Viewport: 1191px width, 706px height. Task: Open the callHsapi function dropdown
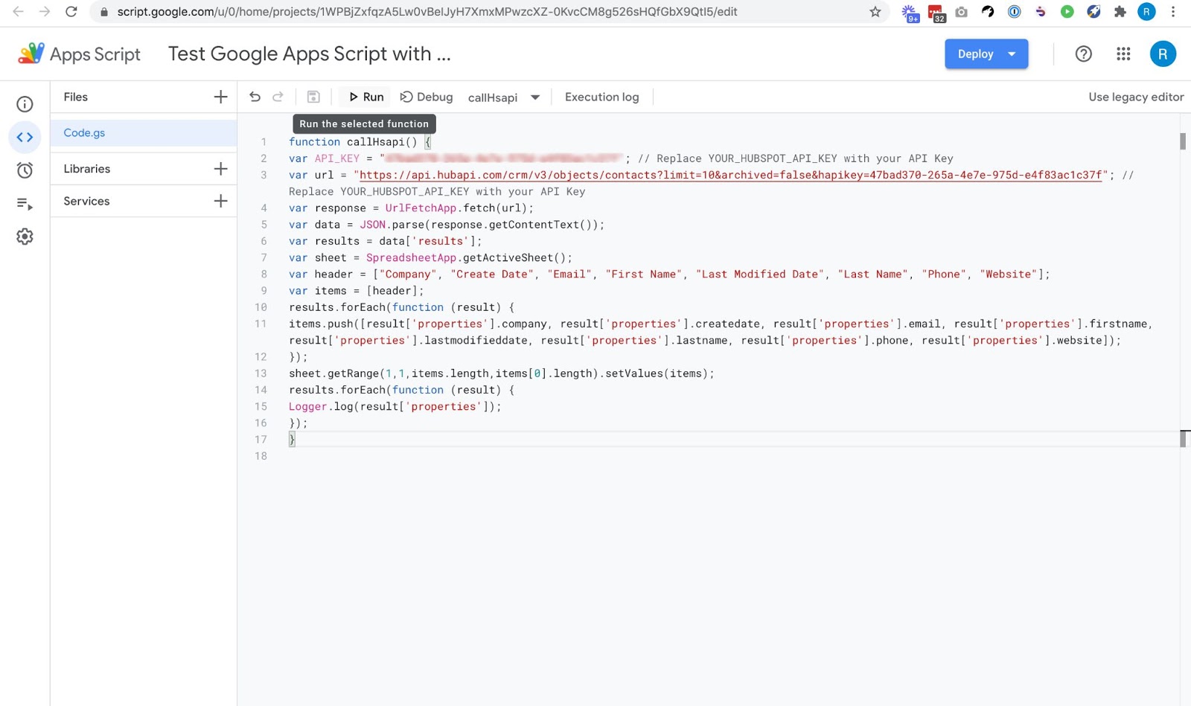tap(504, 97)
